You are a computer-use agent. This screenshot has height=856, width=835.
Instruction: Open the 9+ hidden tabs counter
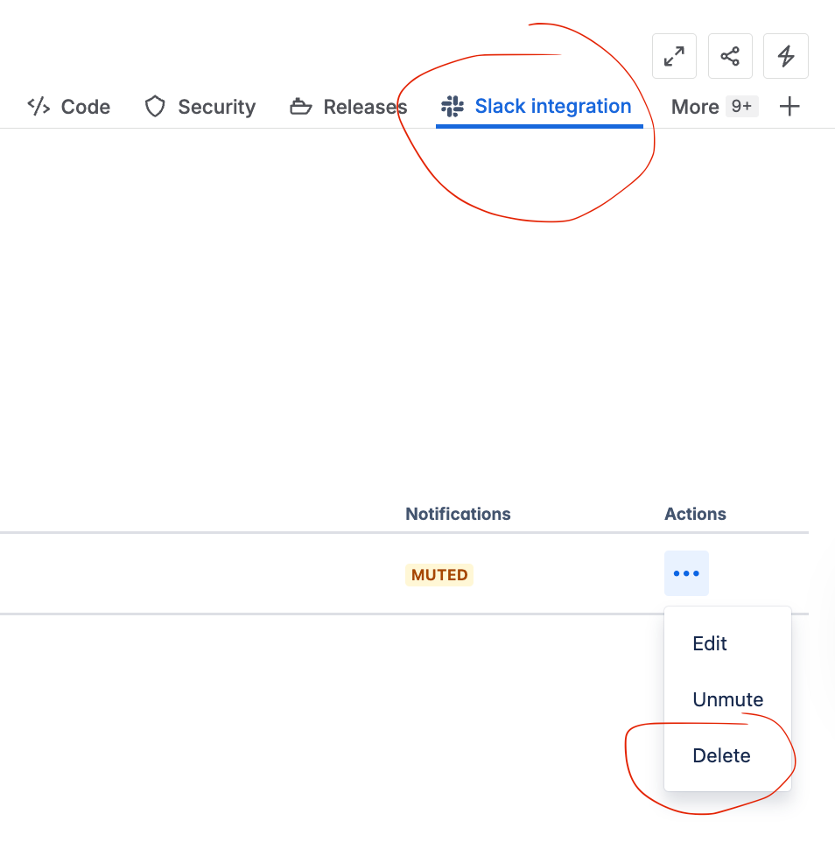[x=741, y=106]
